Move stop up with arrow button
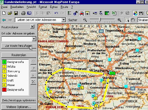The height and width of the screenshot is (110, 148). point(33,68)
